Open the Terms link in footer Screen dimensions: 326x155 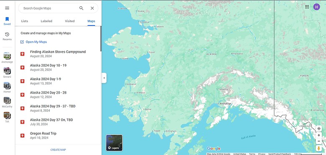[252, 154]
